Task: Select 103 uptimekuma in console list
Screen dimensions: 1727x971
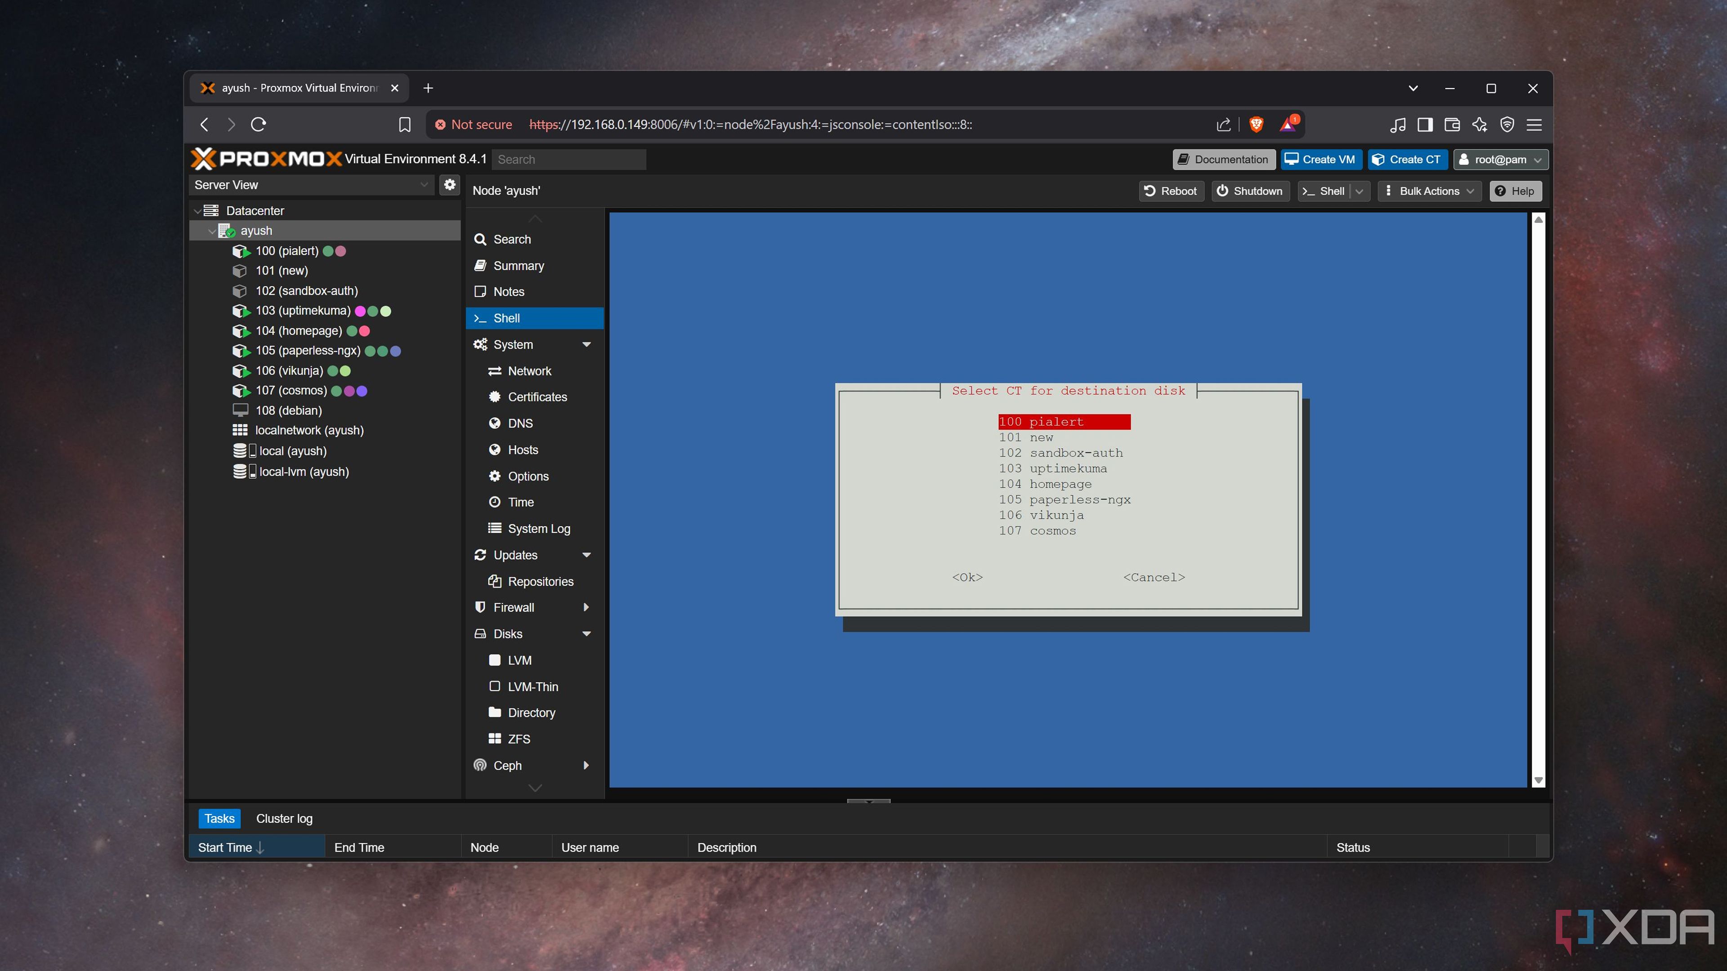Action: pos(1052,468)
